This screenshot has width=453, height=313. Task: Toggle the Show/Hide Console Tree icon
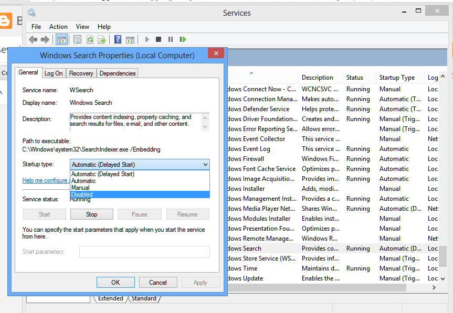62,39
